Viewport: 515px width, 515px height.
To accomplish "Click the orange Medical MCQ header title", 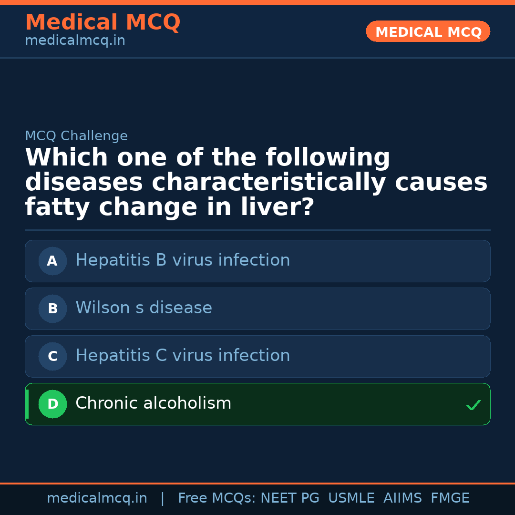I will [103, 22].
